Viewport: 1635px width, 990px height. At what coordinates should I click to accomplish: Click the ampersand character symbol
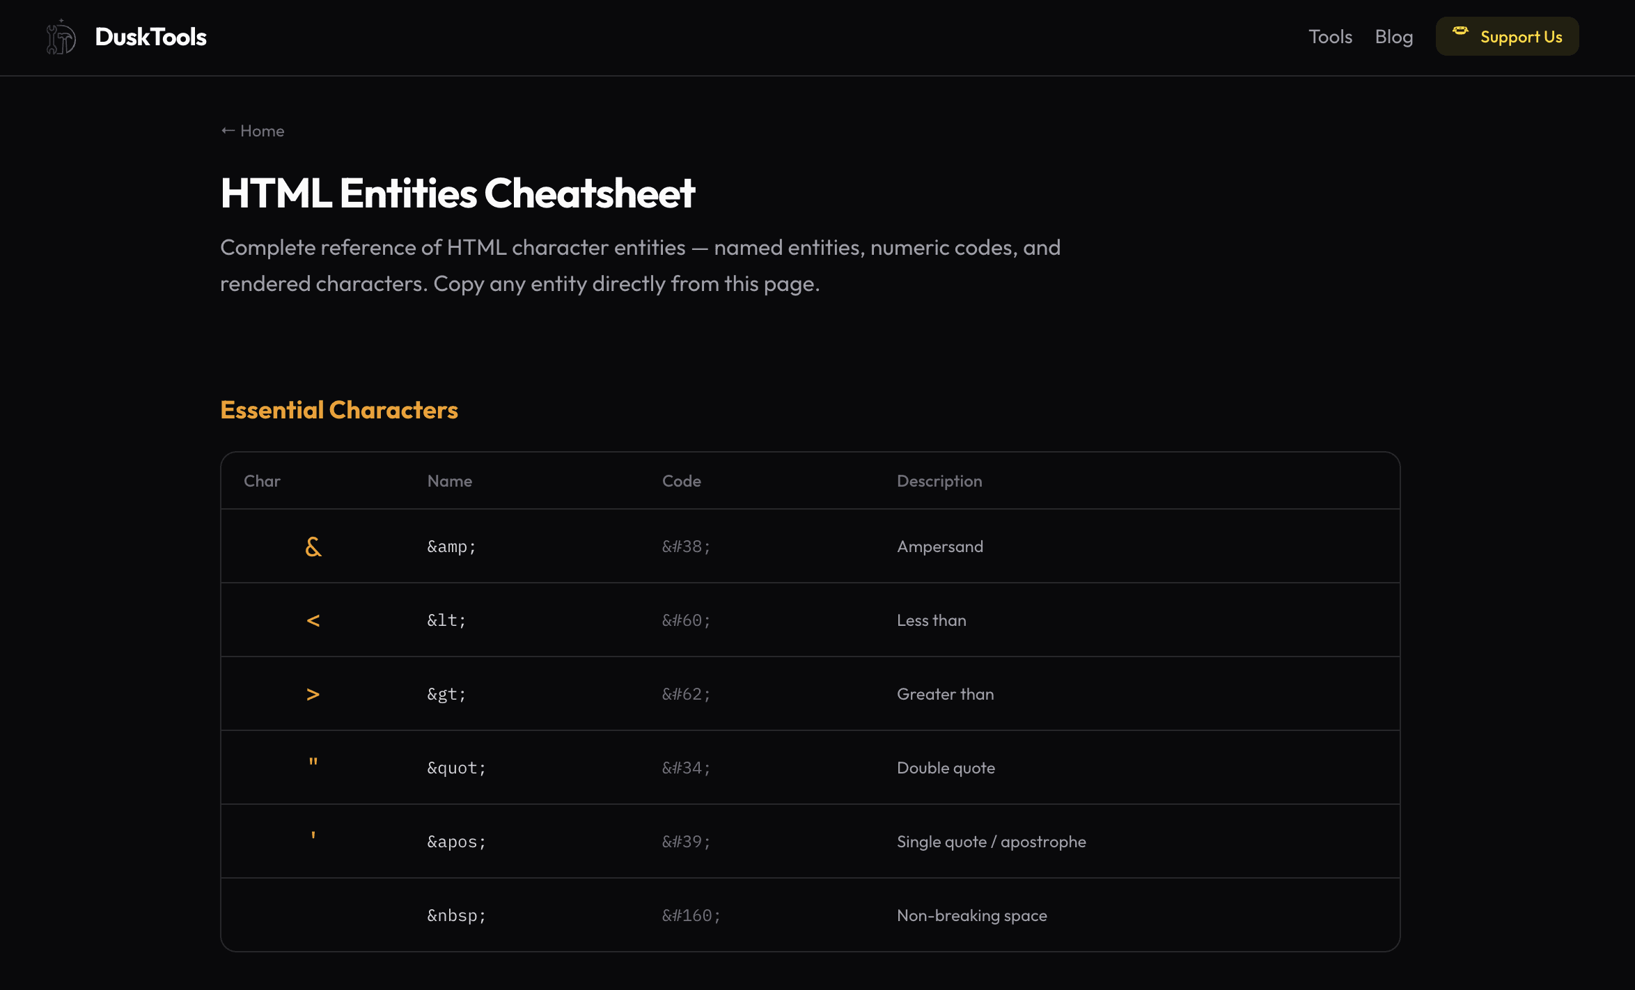pyautogui.click(x=313, y=547)
